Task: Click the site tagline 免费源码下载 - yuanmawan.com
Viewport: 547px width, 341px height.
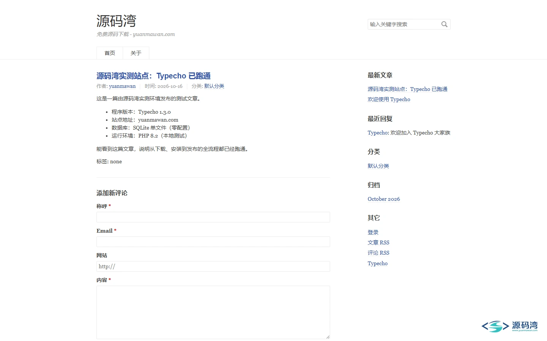Action: click(136, 34)
